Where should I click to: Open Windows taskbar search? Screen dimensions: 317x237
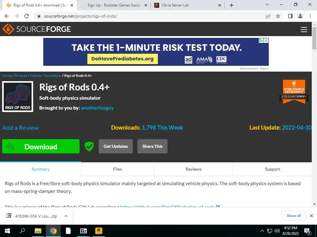[x=22, y=231]
